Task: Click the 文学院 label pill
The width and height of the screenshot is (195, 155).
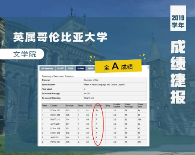Action: click(x=22, y=54)
